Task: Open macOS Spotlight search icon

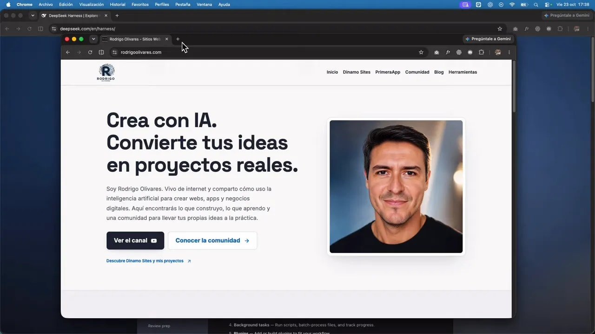Action: (x=536, y=5)
